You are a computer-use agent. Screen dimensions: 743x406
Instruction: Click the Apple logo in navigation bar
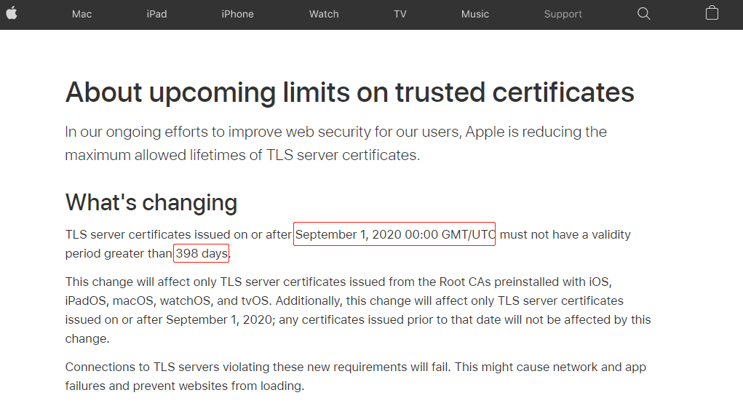[12, 14]
